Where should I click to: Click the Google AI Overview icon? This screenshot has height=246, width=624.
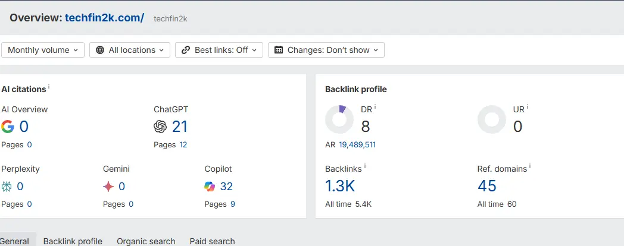tap(8, 127)
